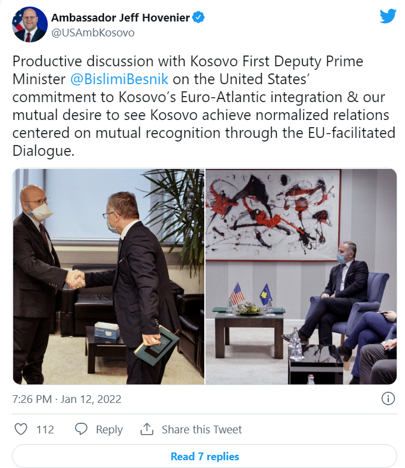Open the meeting room photo with flags
Viewport: 405px width, 468px height.
[x=301, y=276]
